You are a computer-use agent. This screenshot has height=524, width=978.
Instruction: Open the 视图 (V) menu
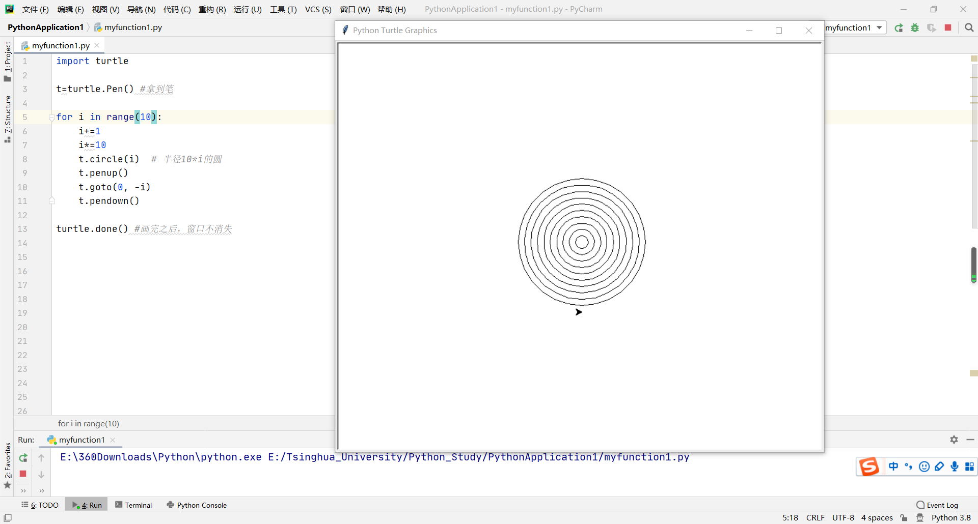(x=105, y=10)
